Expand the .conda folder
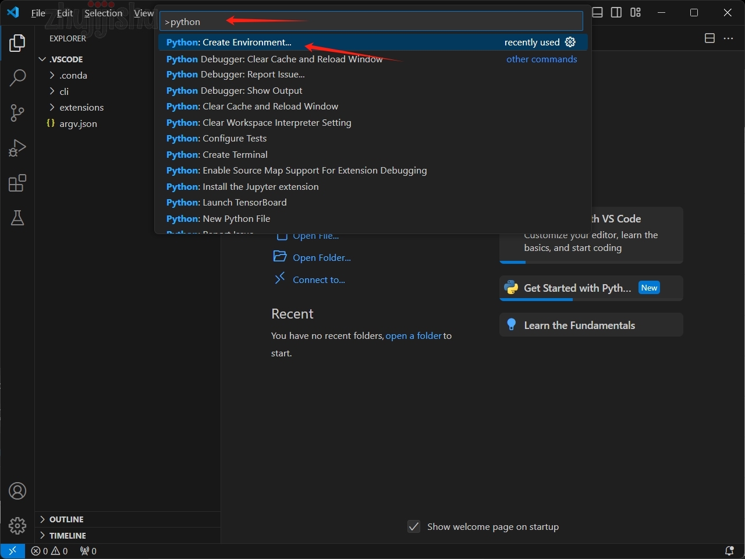This screenshot has width=745, height=559. (52, 75)
